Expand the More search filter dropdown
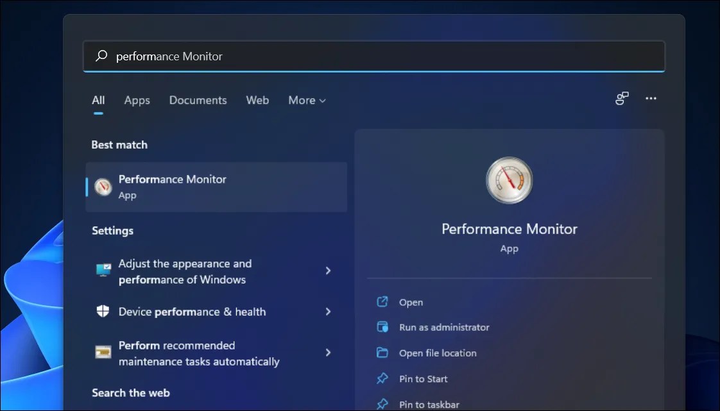Screen dimensions: 720x411 [x=306, y=100]
